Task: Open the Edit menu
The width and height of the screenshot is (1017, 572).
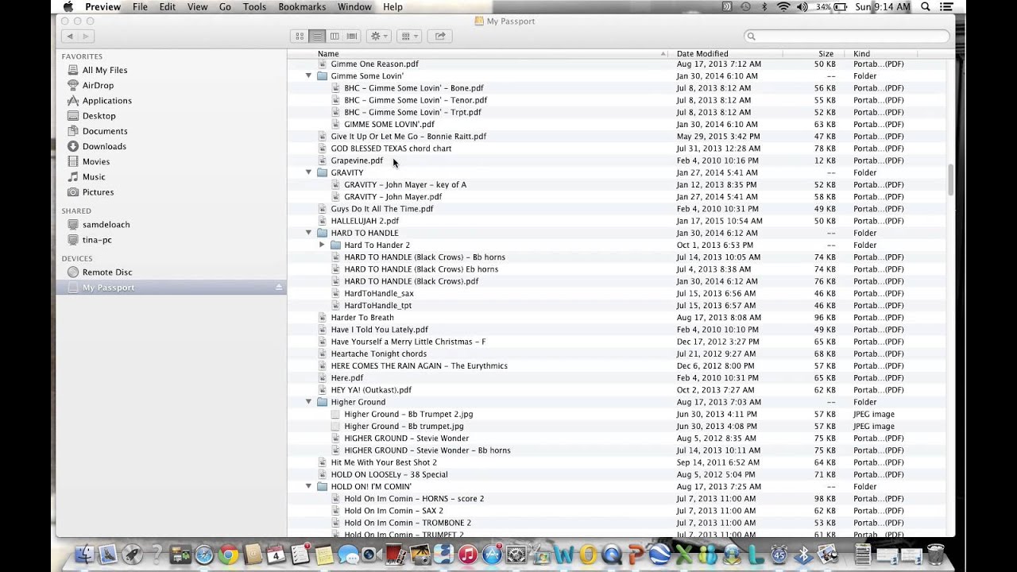Action: [167, 6]
